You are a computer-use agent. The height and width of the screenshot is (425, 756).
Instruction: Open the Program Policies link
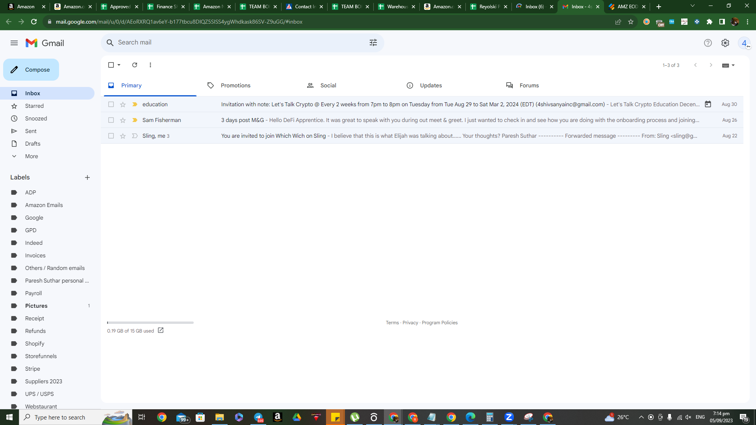[440, 323]
